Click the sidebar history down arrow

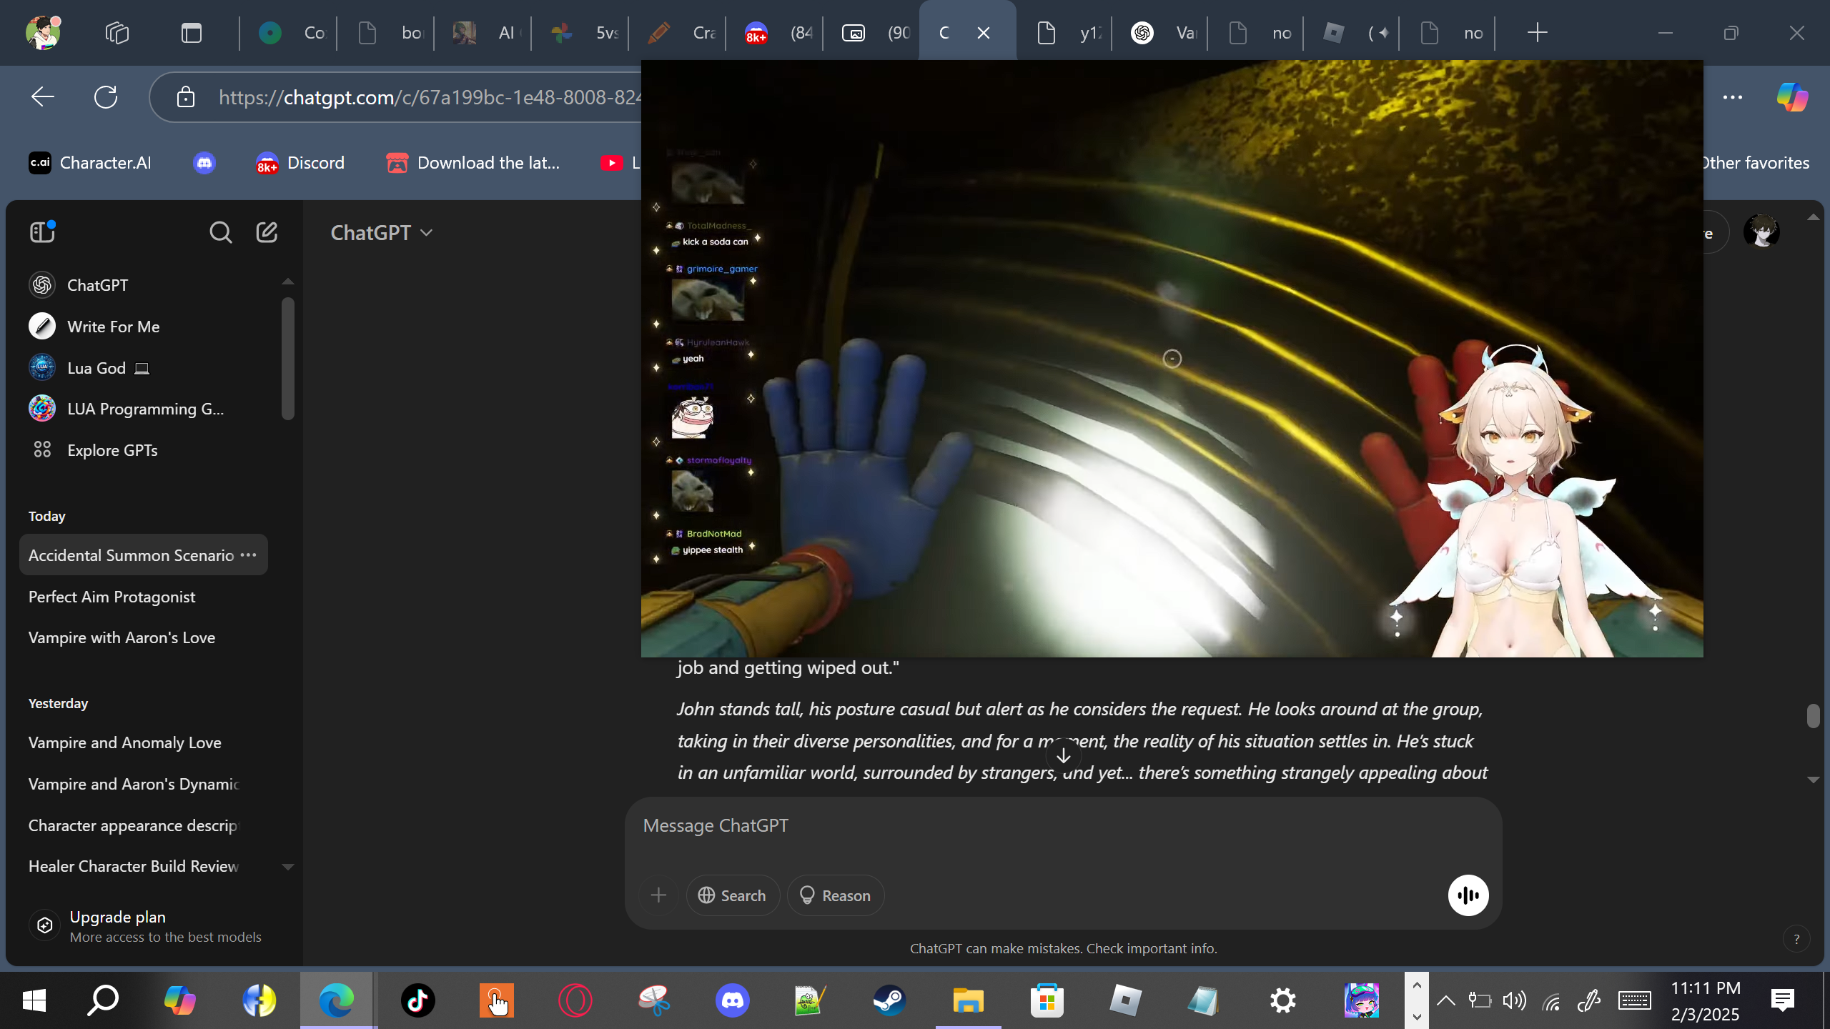coord(288,867)
